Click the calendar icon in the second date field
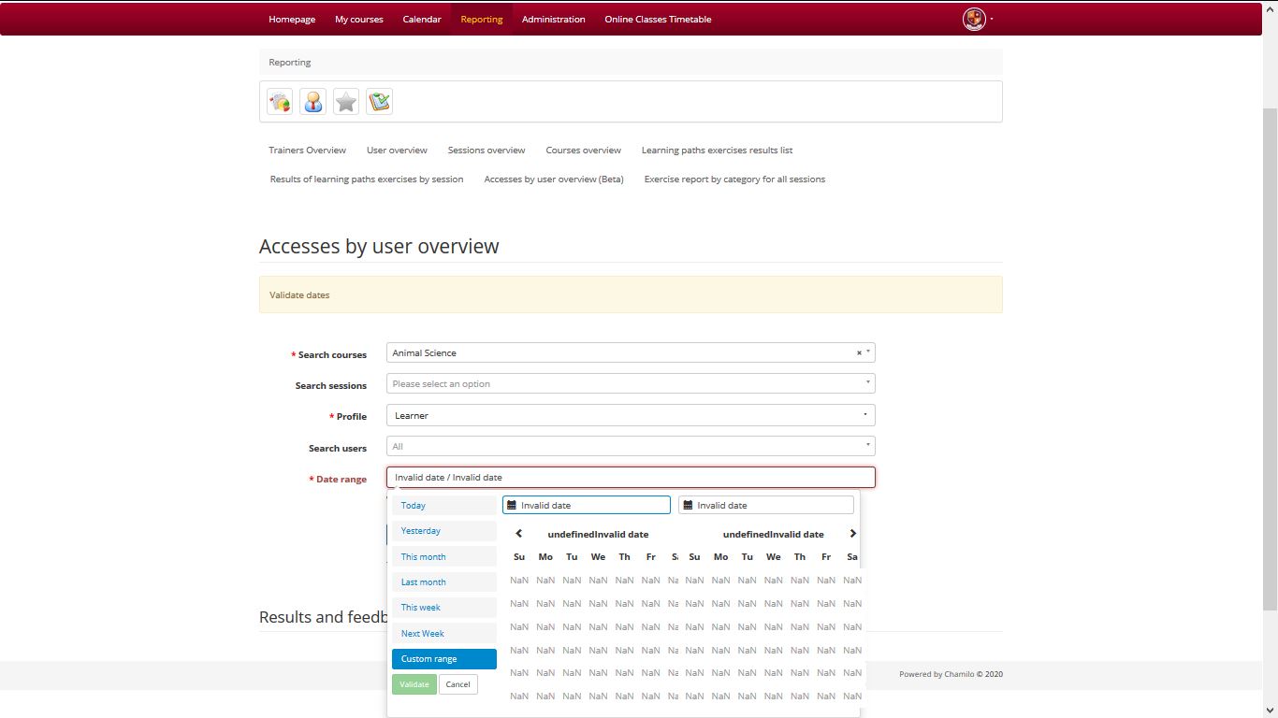Image resolution: width=1278 pixels, height=718 pixels. pyautogui.click(x=690, y=505)
